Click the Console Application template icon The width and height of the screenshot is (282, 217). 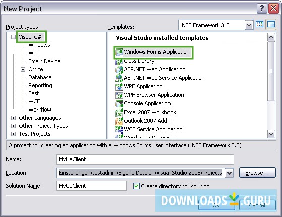119,103
